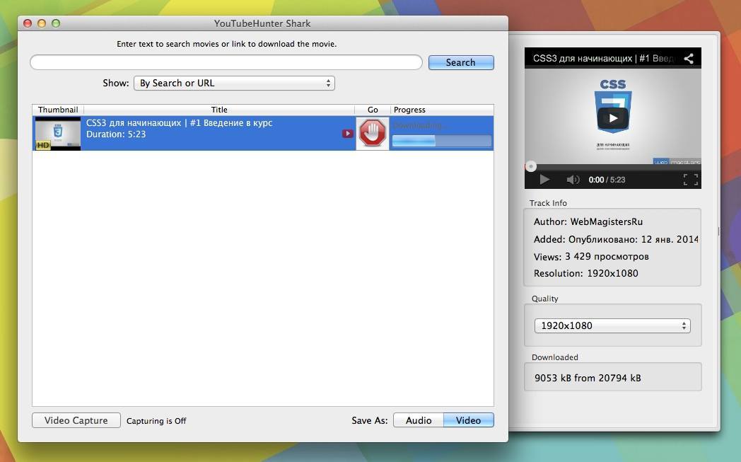
Task: Select the 'CSS3 для начинающих' title text in the list
Action: 179,123
